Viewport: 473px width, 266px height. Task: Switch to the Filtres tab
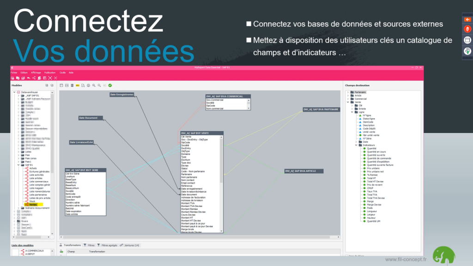coord(91,245)
